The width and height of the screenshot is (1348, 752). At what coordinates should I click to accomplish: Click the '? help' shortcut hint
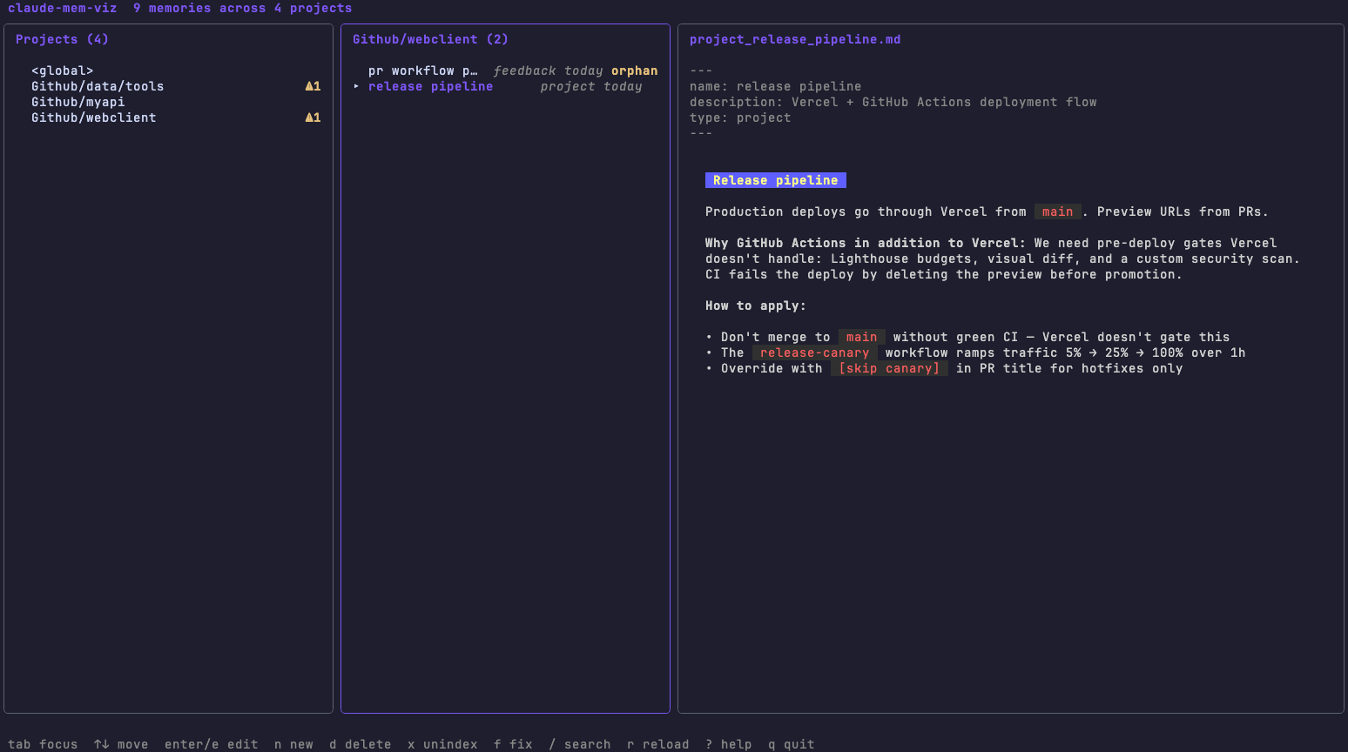click(x=729, y=744)
